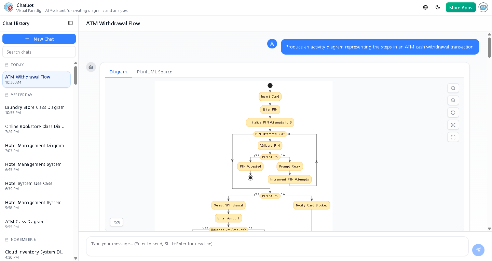Switch to the PlantUML Source tab
The height and width of the screenshot is (261, 492).
point(154,72)
